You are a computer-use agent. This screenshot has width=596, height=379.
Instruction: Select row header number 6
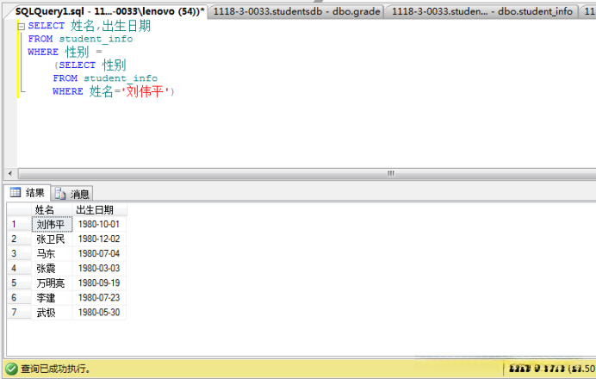click(20, 298)
